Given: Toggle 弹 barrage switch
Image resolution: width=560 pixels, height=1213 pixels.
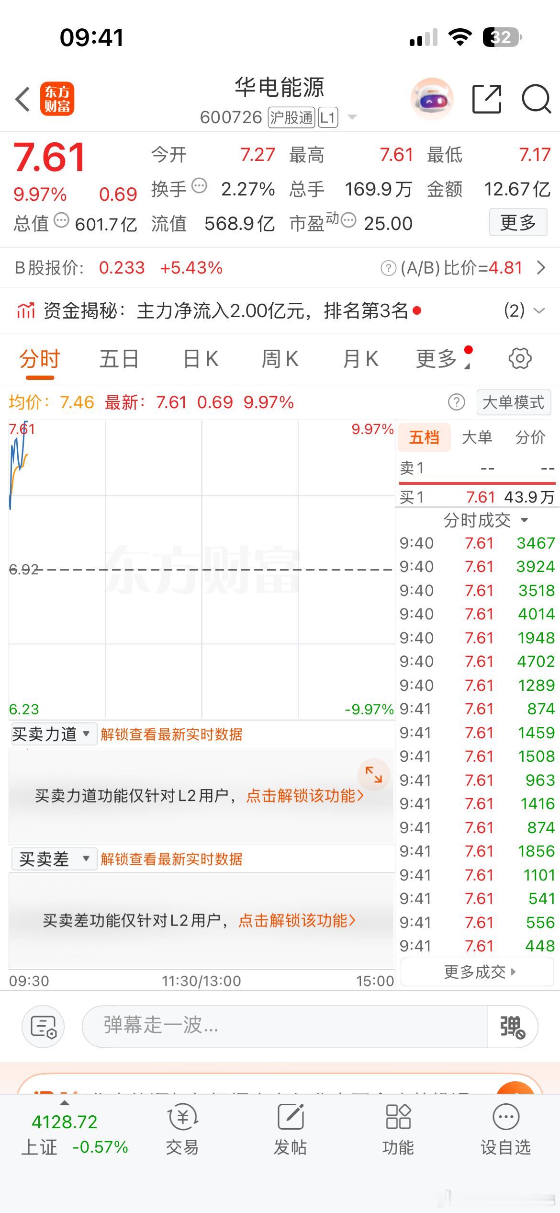Looking at the screenshot, I should (x=512, y=1027).
